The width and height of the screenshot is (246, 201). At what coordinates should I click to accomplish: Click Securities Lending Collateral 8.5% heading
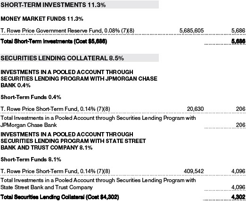click(x=62, y=58)
